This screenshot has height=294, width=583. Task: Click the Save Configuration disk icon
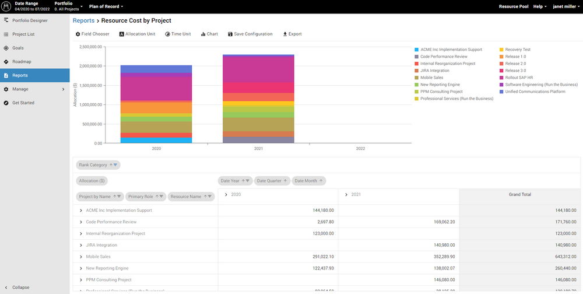(230, 34)
